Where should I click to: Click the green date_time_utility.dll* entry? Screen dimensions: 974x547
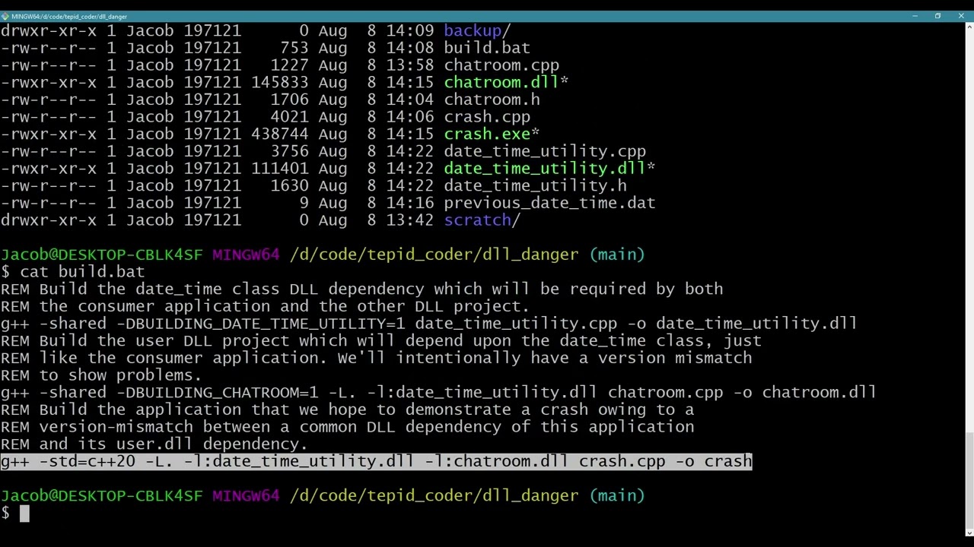click(549, 168)
